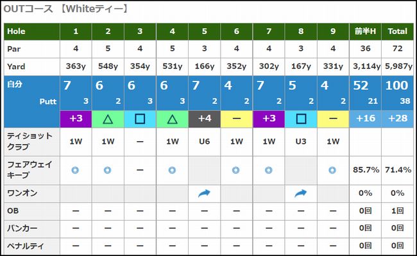Click the fairway keep circle for hole 1
Screen dimensions: 417x256
point(75,170)
